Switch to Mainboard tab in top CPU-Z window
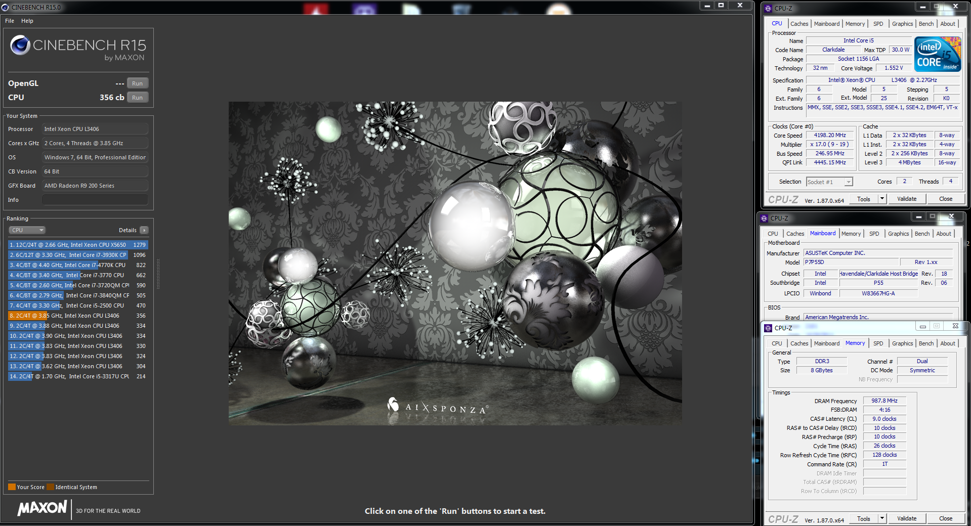971x526 pixels. (x=826, y=24)
